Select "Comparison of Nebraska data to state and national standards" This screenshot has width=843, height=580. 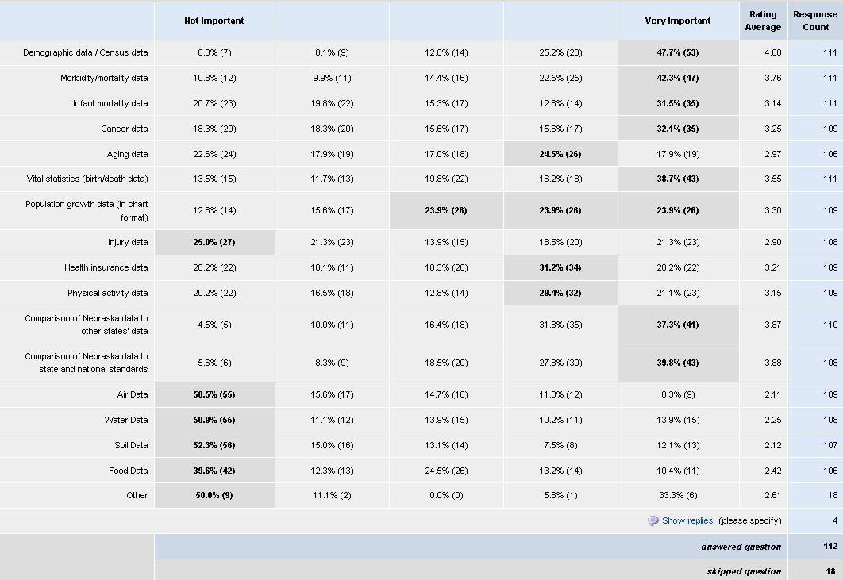[86, 363]
